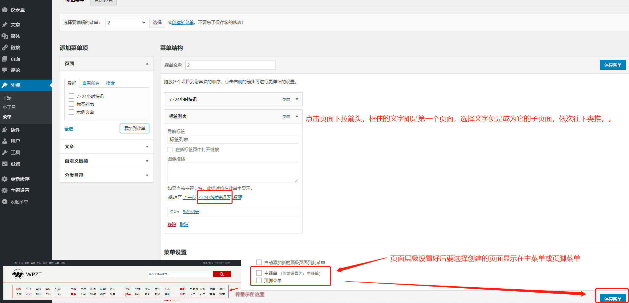Click the 媒体 media icon

(x=5, y=36)
